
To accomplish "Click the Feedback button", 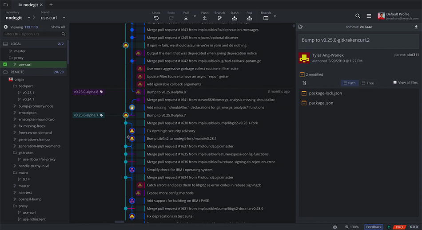I will (x=374, y=227).
